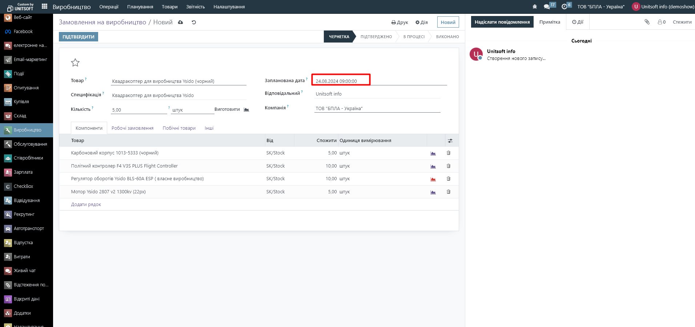Click the Додати рядок link
The width and height of the screenshot is (695, 327).
[86, 205]
